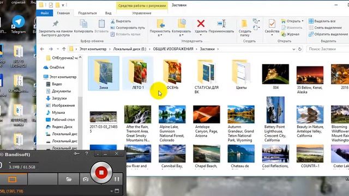Click Открыть in ribbon

point(292,21)
